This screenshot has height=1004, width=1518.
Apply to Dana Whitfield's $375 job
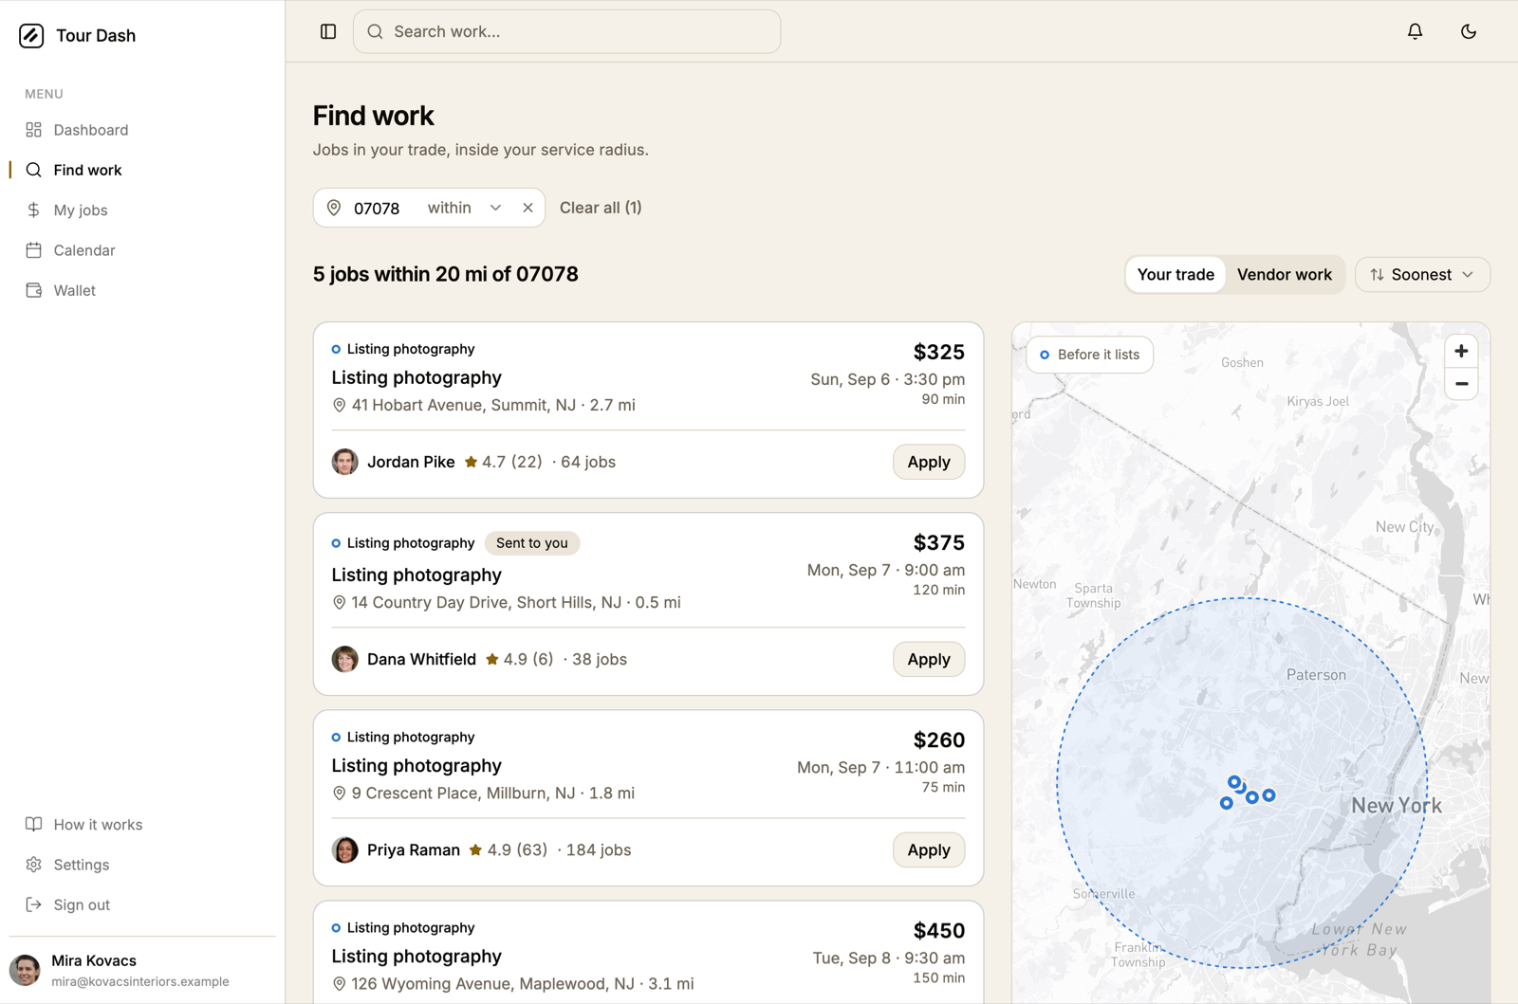[x=928, y=659]
